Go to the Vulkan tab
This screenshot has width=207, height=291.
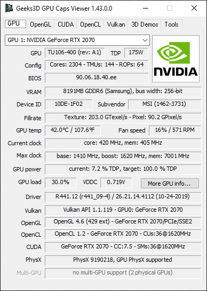[116, 24]
